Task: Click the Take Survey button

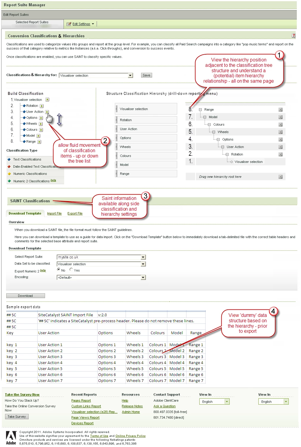Action: point(17,417)
